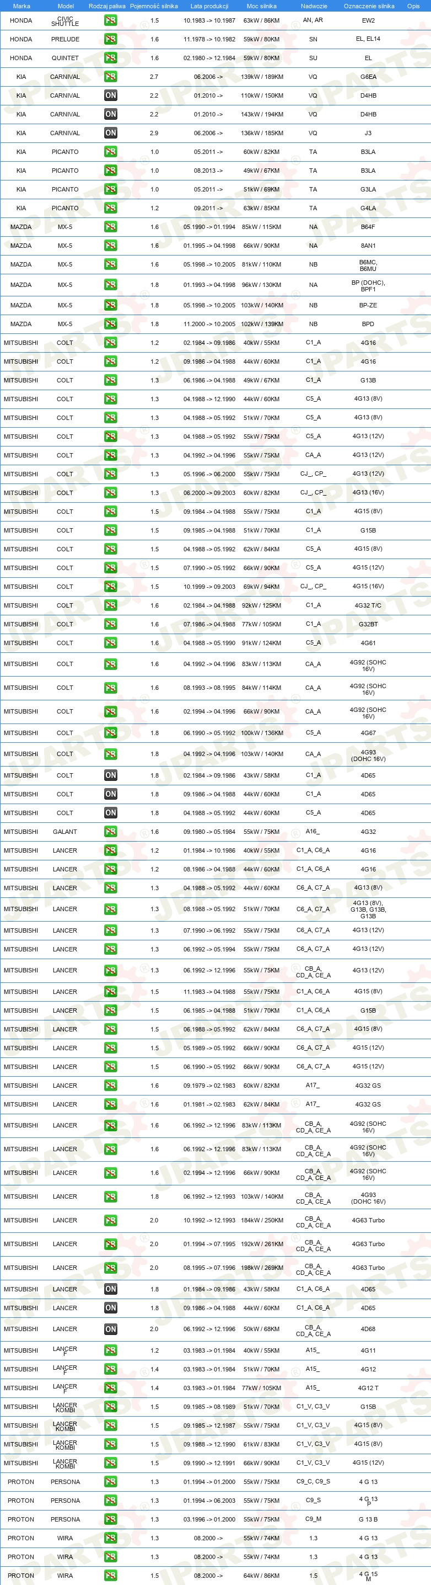This screenshot has width=431, height=1585.
Task: Click the power value '192kW / 261KM'
Action: [262, 1244]
